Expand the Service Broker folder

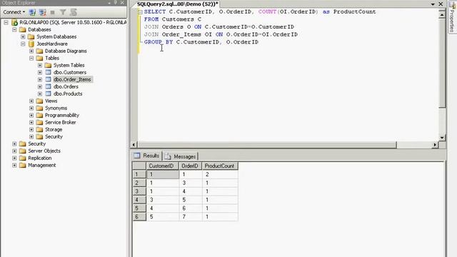31,122
